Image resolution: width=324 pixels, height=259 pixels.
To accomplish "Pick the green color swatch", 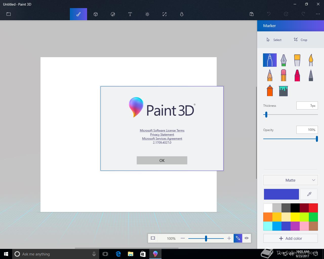I will coord(313,217).
